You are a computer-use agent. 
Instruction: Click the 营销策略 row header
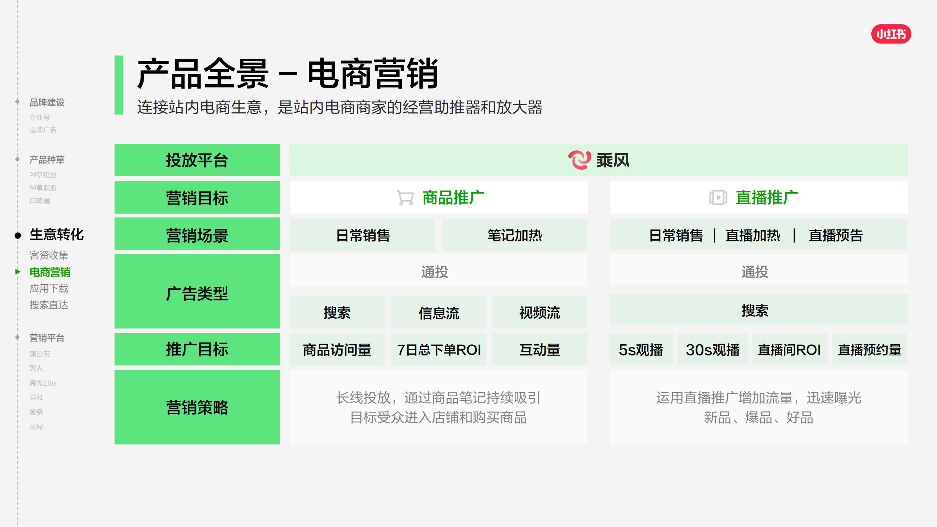click(197, 407)
